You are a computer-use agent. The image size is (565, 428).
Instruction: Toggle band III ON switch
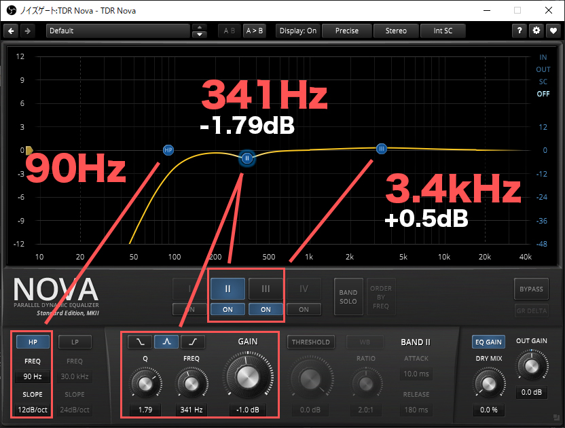266,309
